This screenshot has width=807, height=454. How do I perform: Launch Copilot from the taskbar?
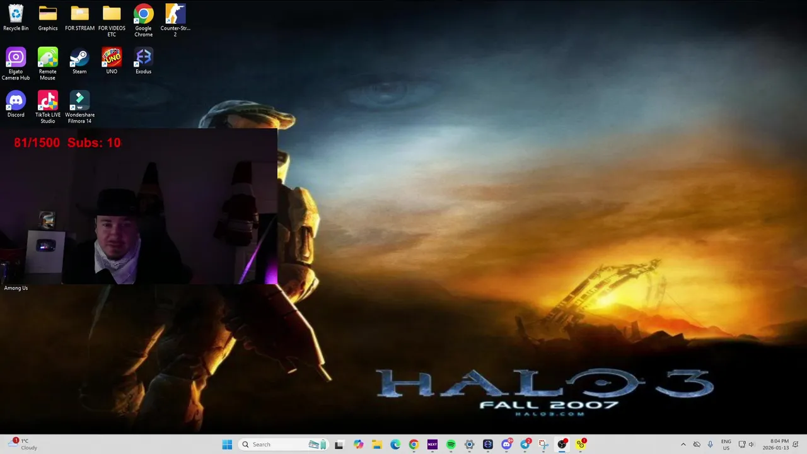tap(358, 445)
